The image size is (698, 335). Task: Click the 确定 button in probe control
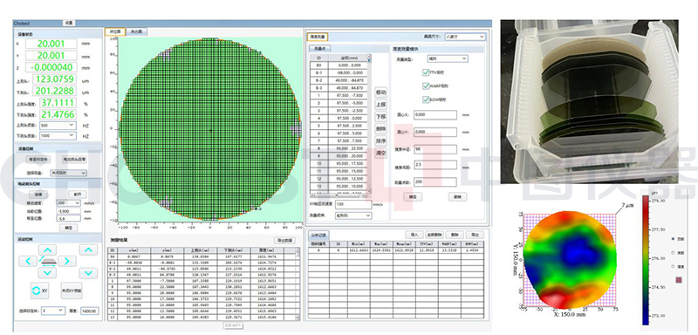[68, 228]
